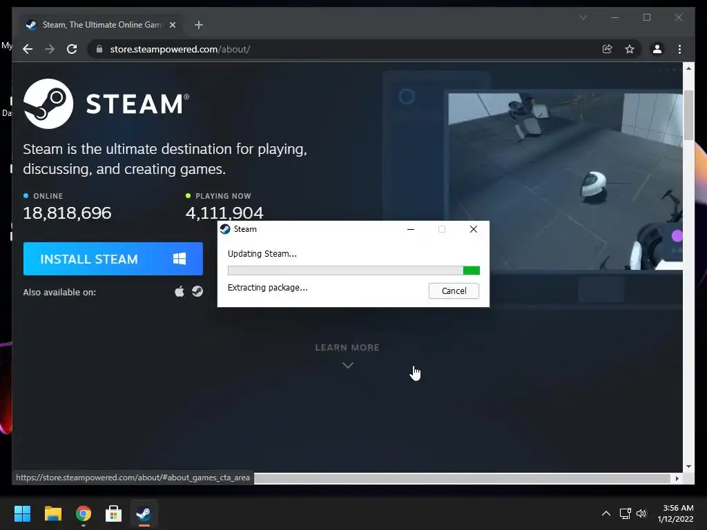
Task: Click the Steam taskbar icon
Action: [x=144, y=513]
